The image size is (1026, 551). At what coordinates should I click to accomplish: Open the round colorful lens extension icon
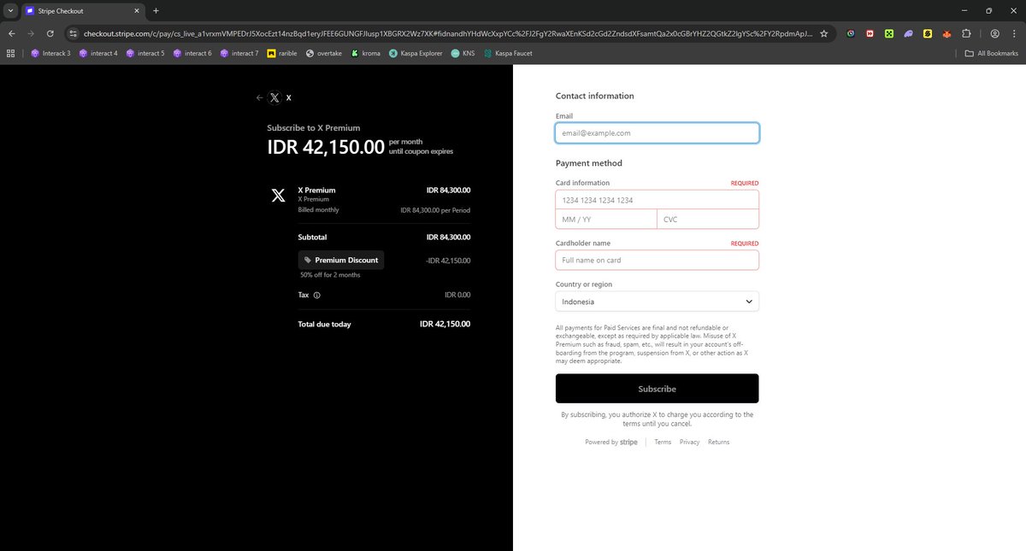coord(851,34)
